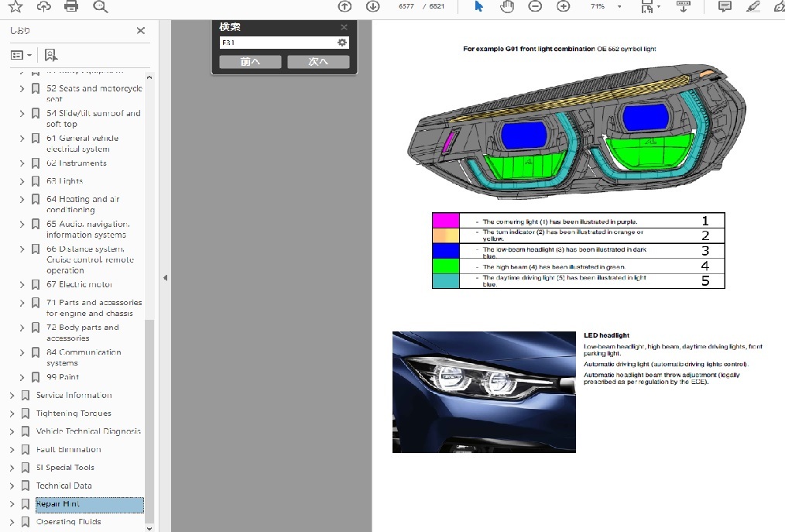Click the "For example G01 front light combination" caption

tap(530, 49)
